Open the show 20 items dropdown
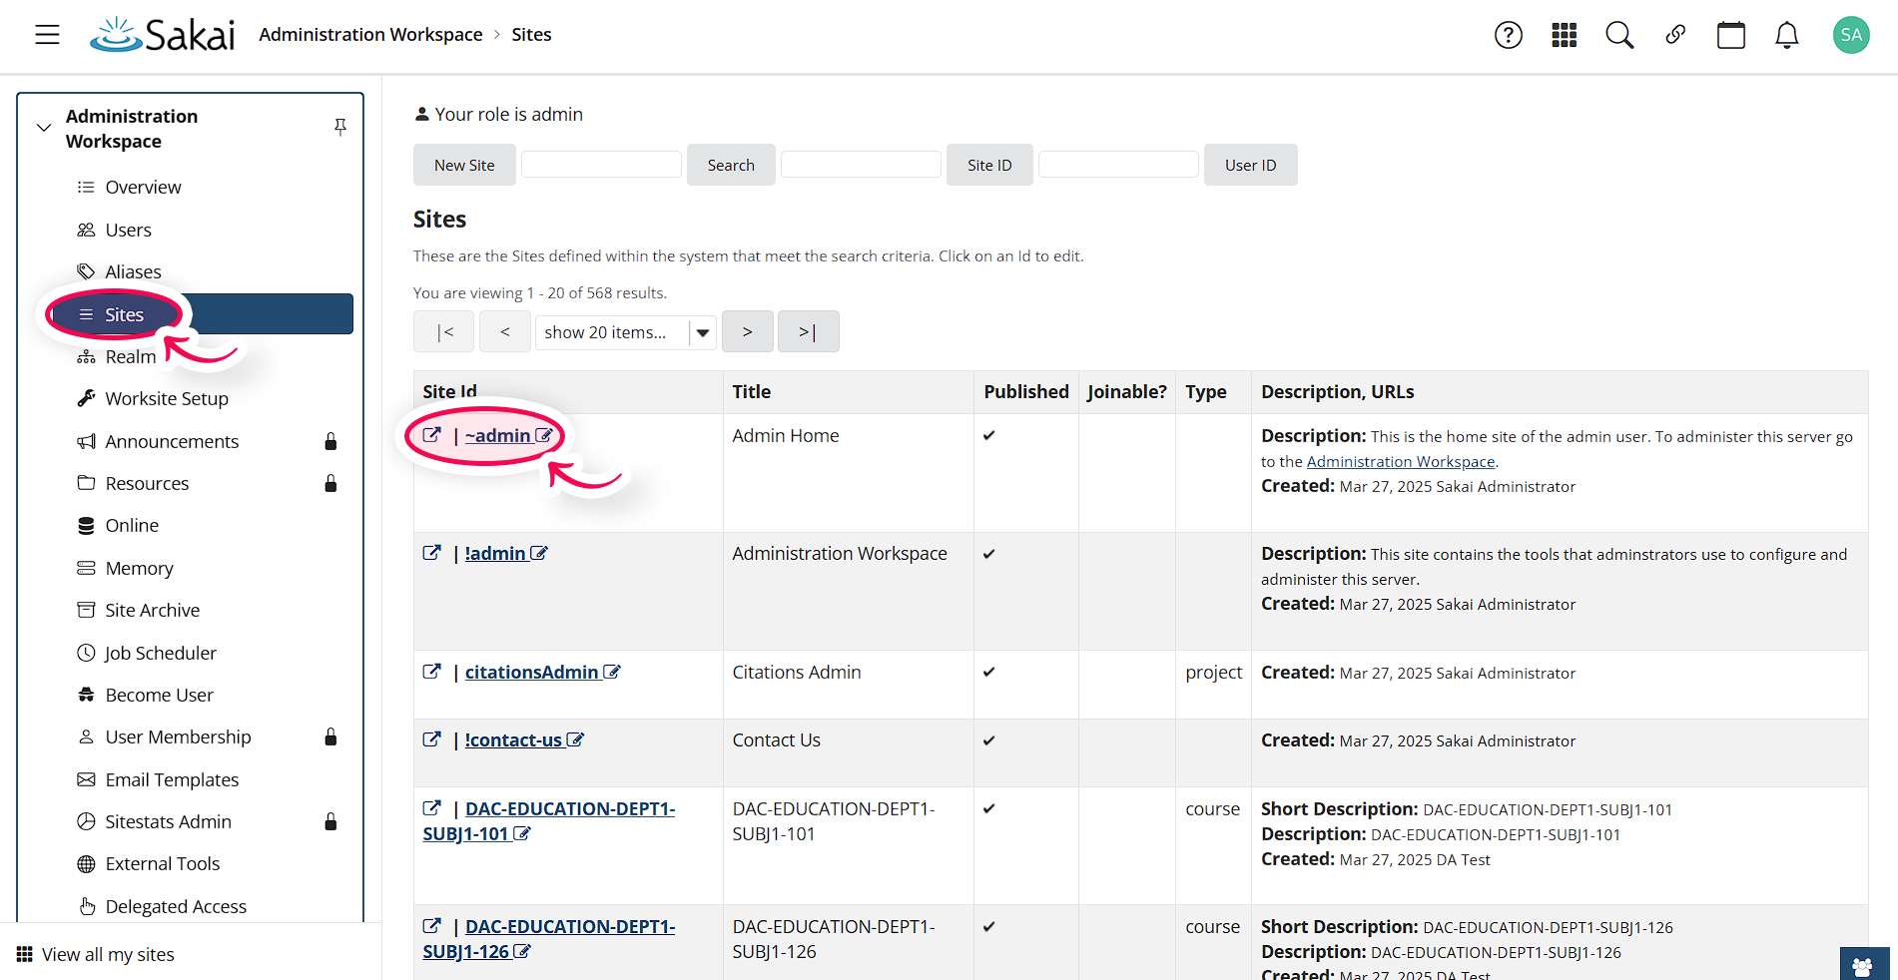This screenshot has height=980, width=1898. pos(625,332)
